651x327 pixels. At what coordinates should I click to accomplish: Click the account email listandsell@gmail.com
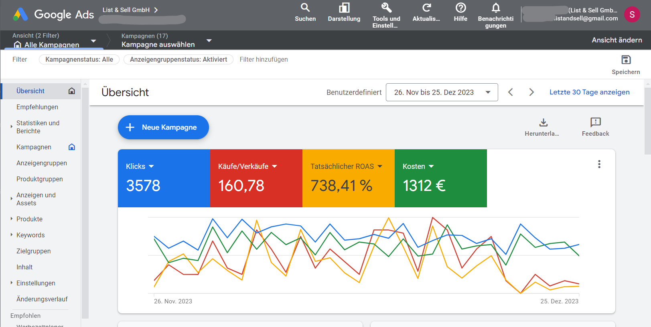(x=586, y=18)
